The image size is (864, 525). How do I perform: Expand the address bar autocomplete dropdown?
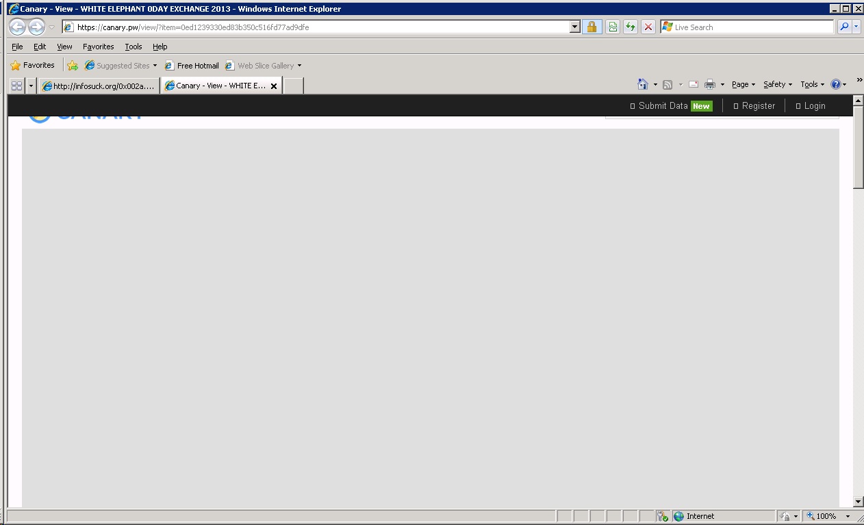[575, 27]
